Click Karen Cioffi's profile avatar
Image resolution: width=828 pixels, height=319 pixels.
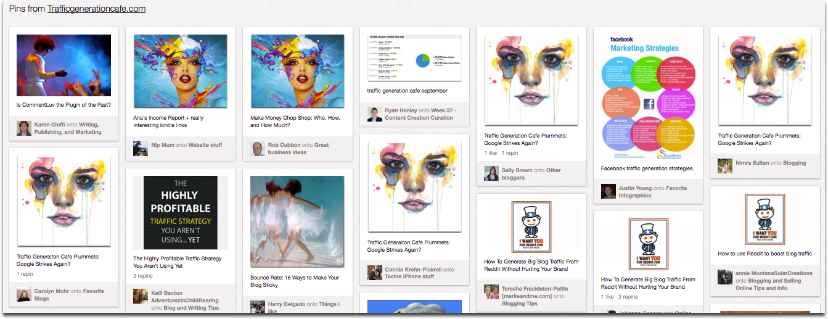24,128
